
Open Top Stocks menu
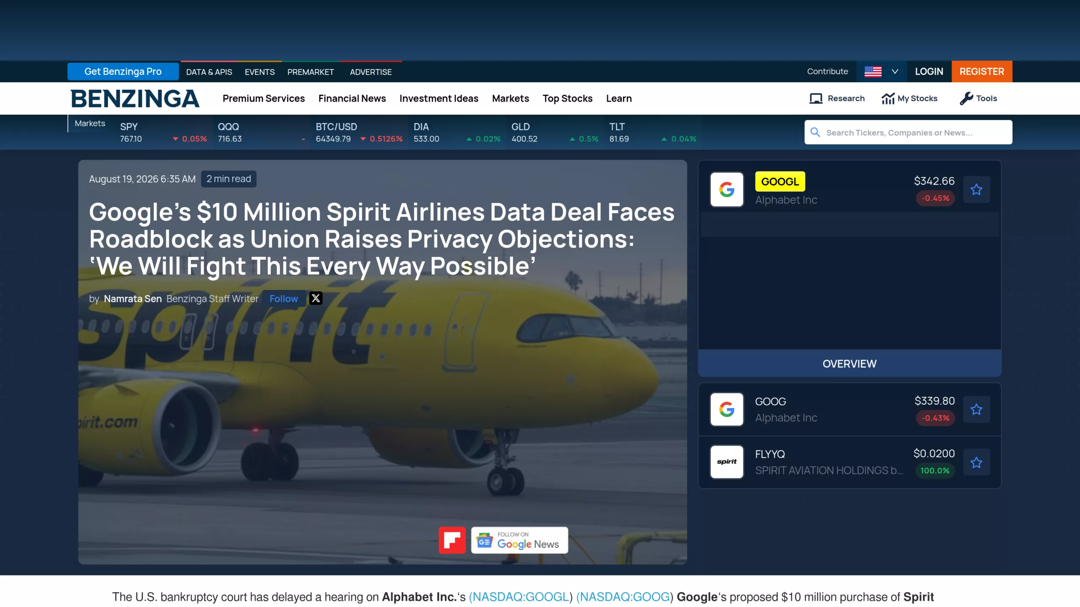click(x=567, y=98)
